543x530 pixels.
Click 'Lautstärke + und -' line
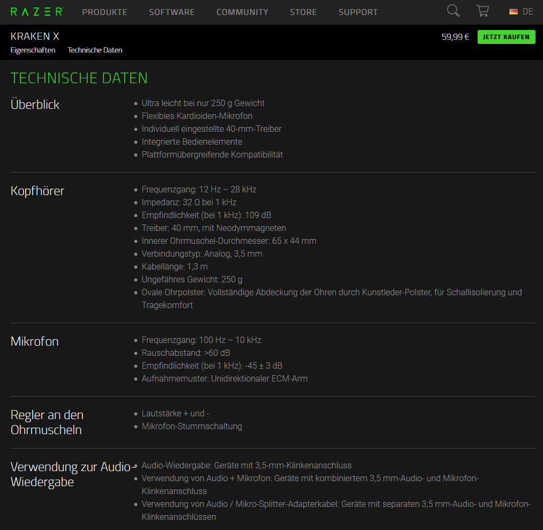click(x=175, y=413)
